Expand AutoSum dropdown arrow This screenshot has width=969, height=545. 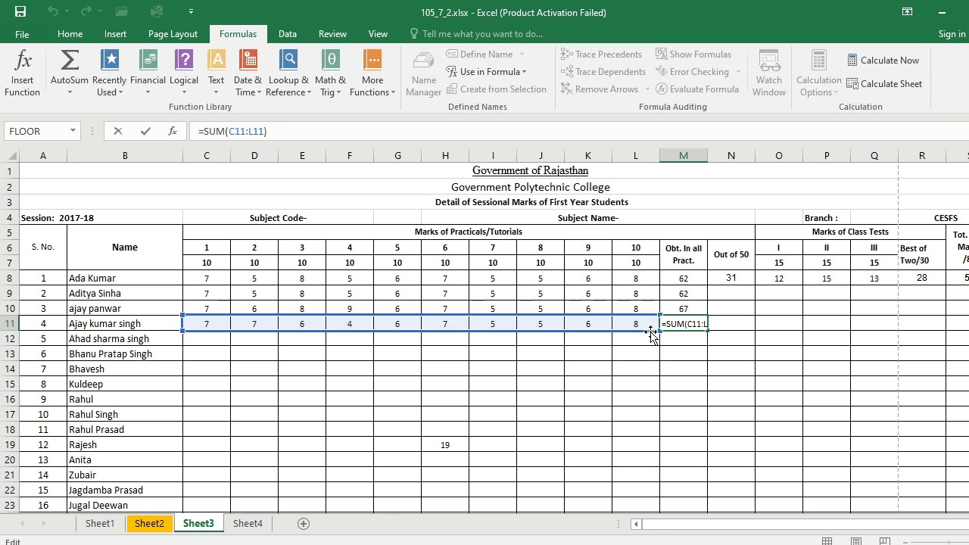point(70,92)
